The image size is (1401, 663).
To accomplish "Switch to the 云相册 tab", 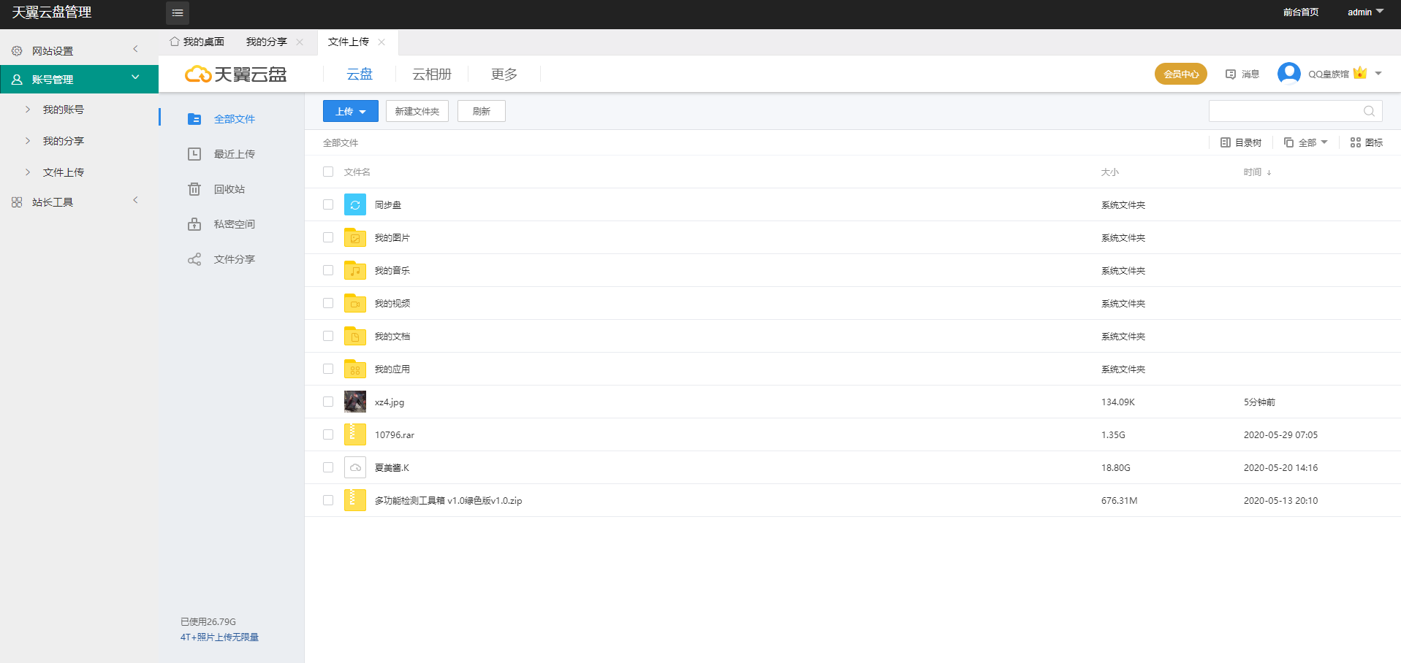I will [431, 74].
